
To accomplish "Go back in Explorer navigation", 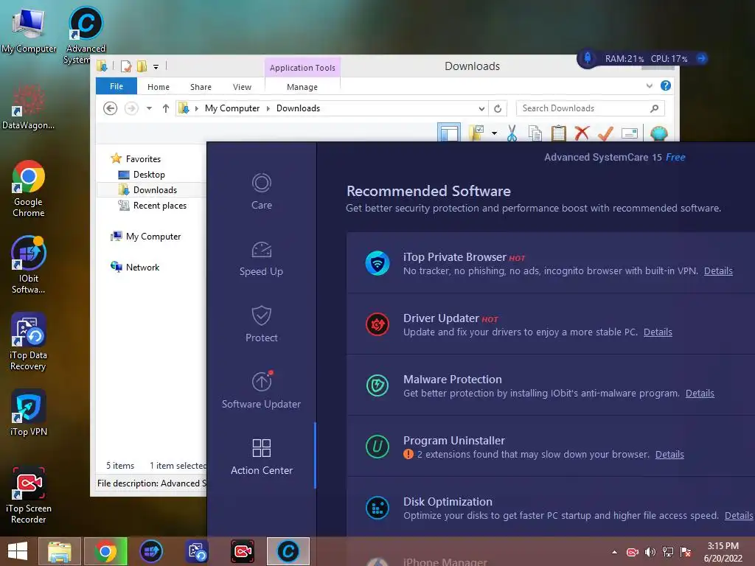I will tap(111, 108).
